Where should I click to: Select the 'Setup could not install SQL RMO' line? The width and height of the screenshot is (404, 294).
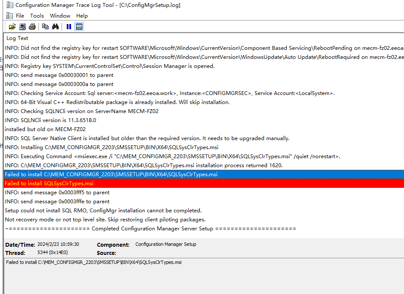pyautogui.click(x=103, y=211)
